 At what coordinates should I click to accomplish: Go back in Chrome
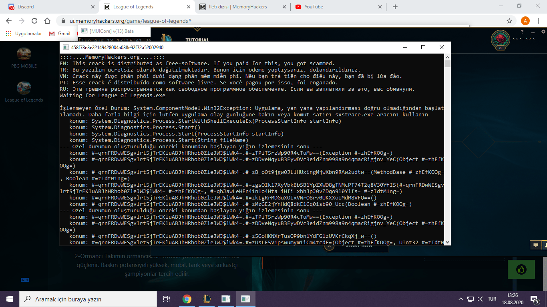point(9,21)
